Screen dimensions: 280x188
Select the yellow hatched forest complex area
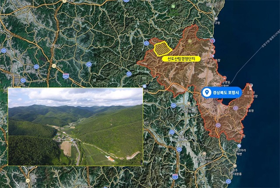pyautogui.click(x=162, y=49)
